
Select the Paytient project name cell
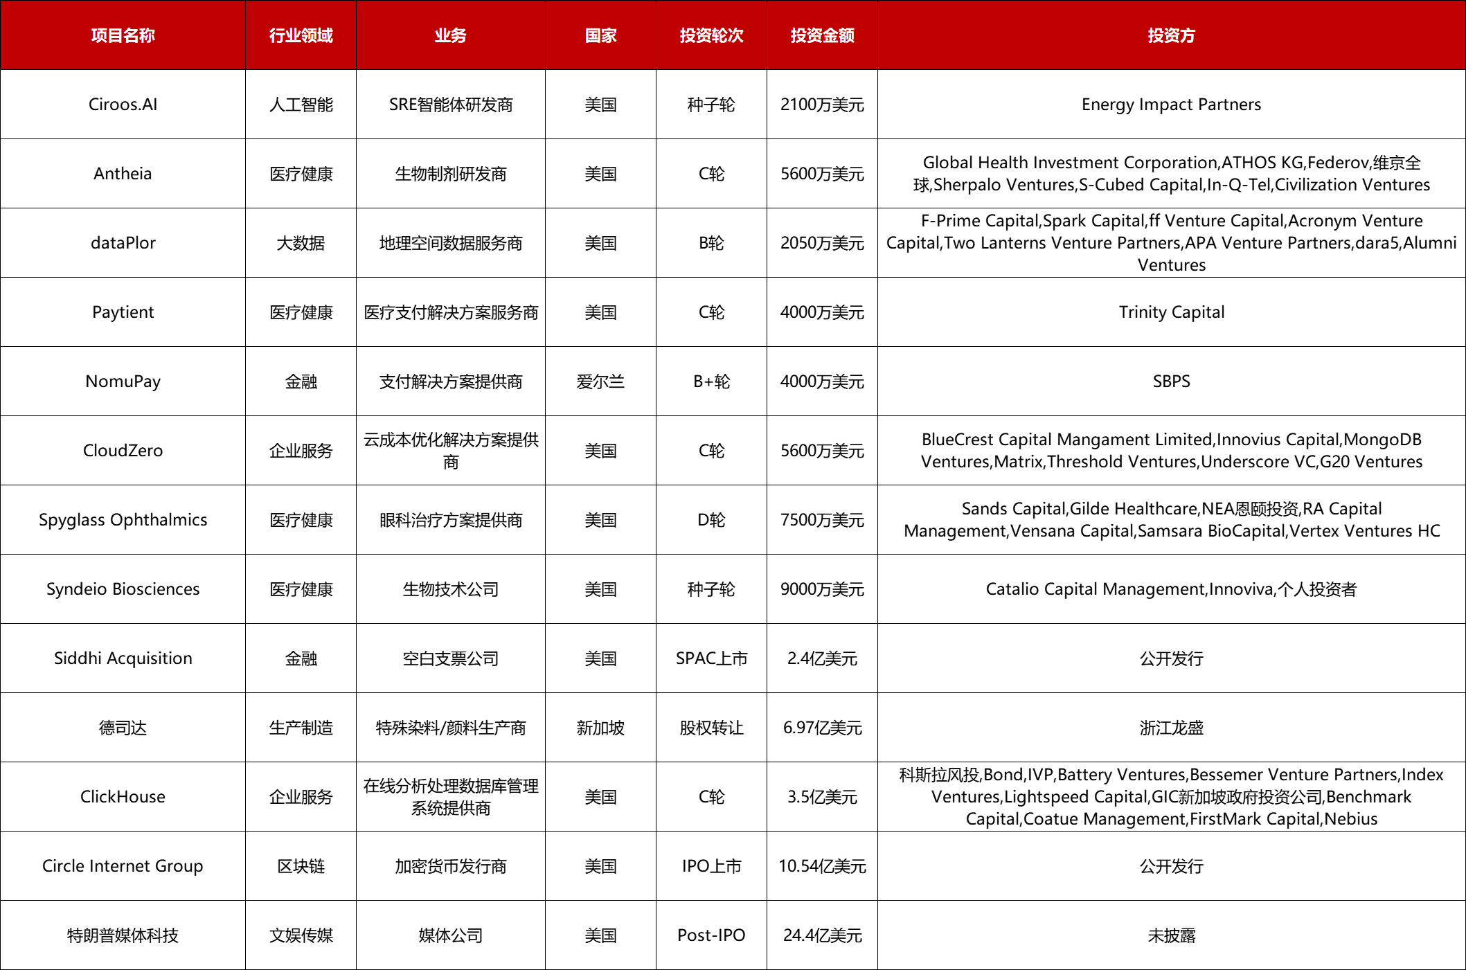coord(123,312)
